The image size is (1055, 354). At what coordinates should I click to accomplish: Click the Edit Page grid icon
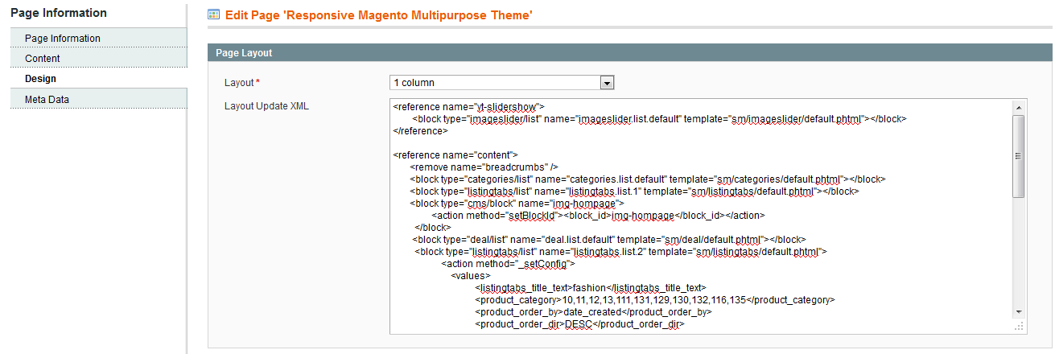point(213,14)
